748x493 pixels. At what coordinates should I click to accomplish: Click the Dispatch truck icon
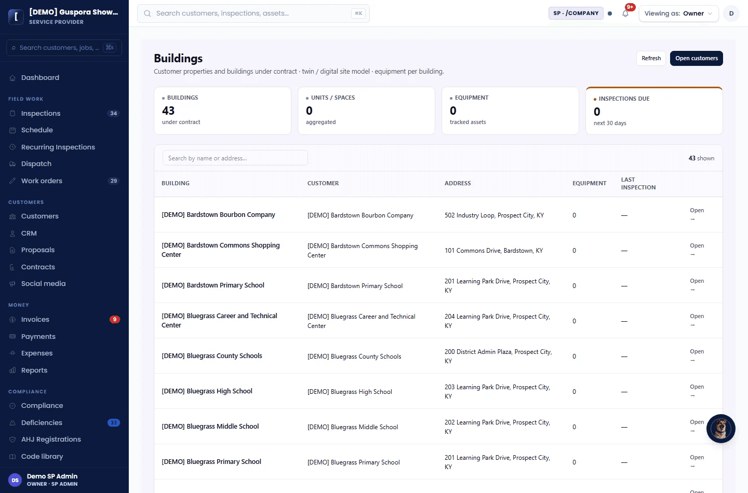click(12, 164)
